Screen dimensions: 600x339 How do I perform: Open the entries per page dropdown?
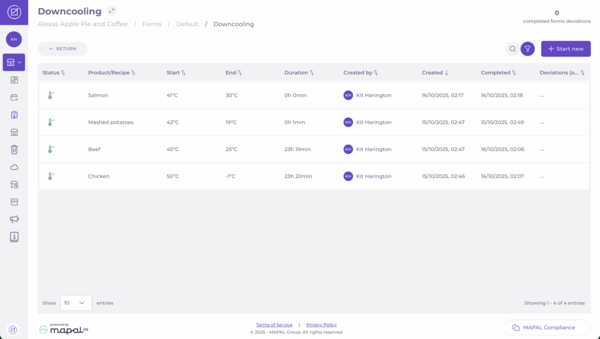[x=76, y=303]
